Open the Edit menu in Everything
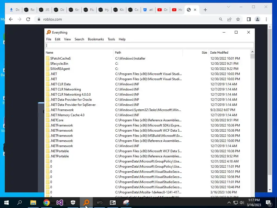The image size is (277, 208). (x=58, y=39)
